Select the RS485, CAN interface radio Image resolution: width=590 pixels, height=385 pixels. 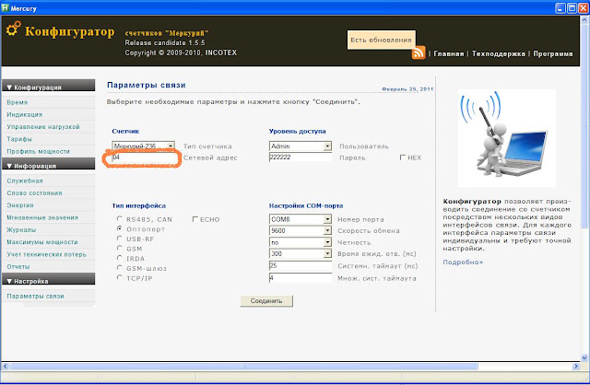(119, 218)
